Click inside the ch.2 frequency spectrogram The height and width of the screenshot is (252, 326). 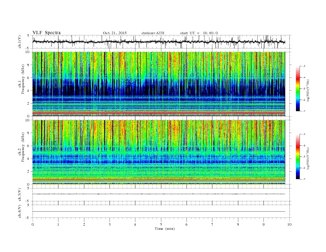[158, 152]
